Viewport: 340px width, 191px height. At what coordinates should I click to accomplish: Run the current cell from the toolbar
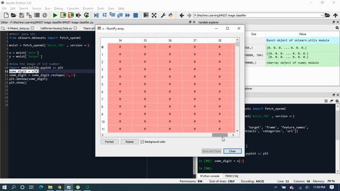pos(63,15)
